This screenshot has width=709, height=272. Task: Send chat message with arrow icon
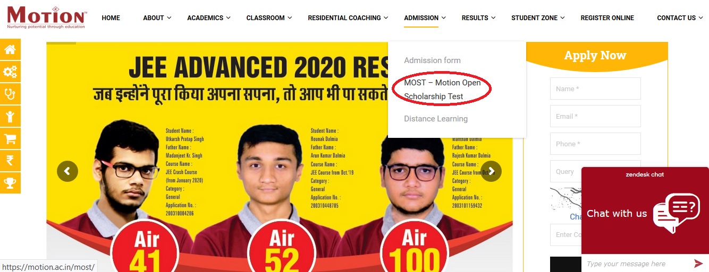698,264
